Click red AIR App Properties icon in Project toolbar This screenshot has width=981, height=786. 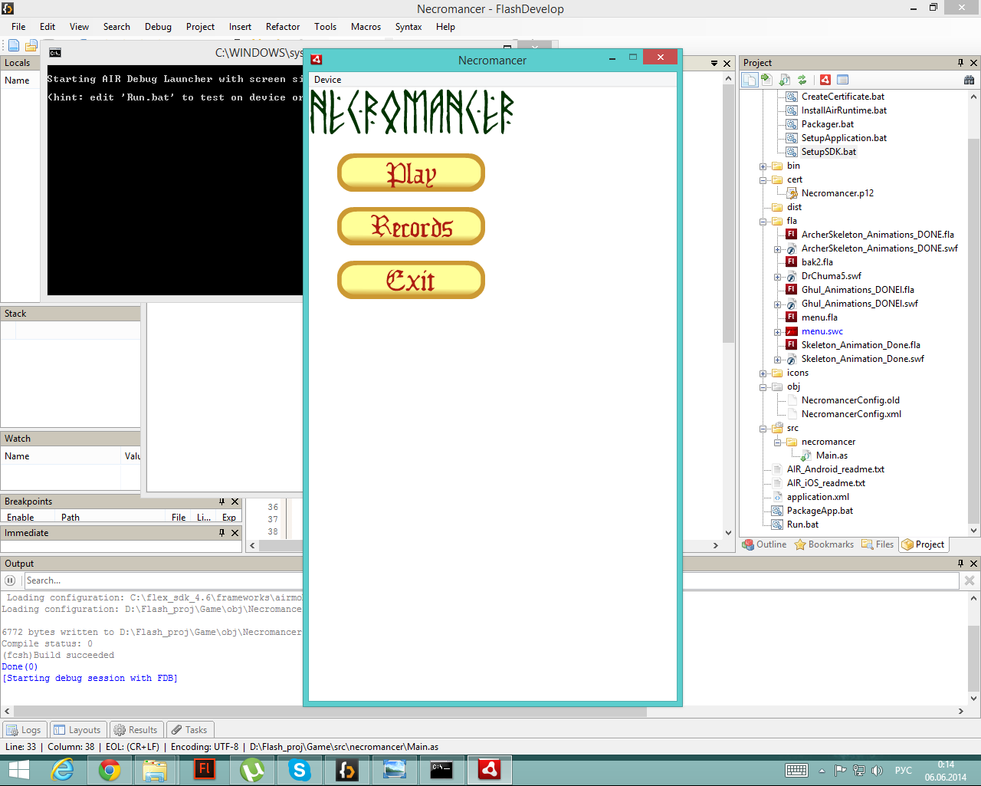click(825, 80)
